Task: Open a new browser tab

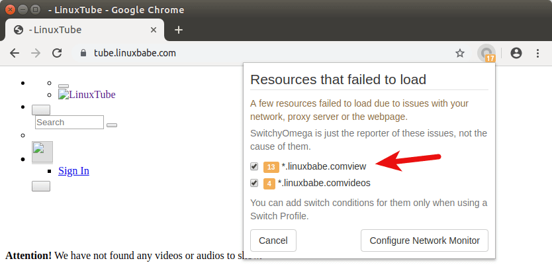Action: click(178, 30)
